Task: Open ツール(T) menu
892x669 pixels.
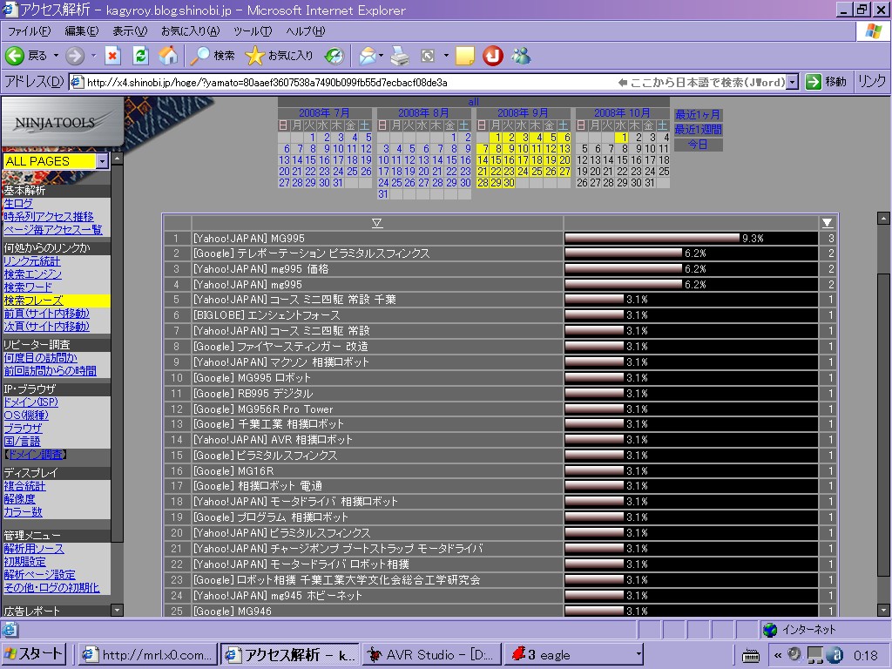Action: click(253, 31)
